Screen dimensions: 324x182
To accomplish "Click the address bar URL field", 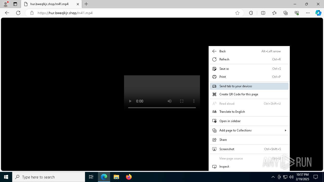I will pyautogui.click(x=134, y=13).
